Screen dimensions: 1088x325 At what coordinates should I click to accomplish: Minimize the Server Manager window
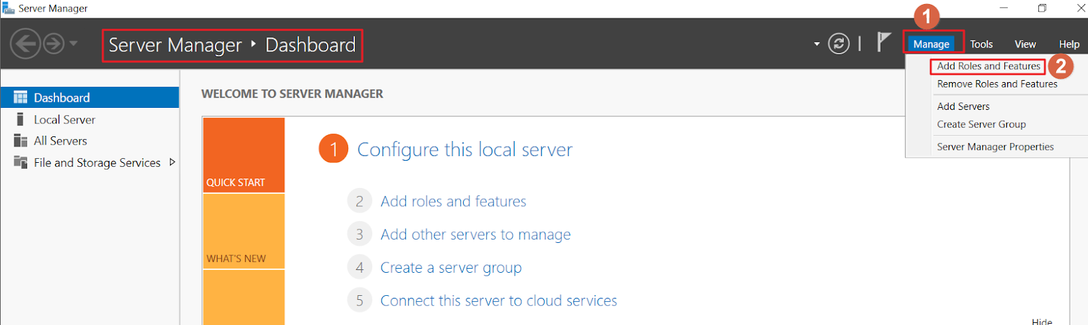(x=1004, y=8)
